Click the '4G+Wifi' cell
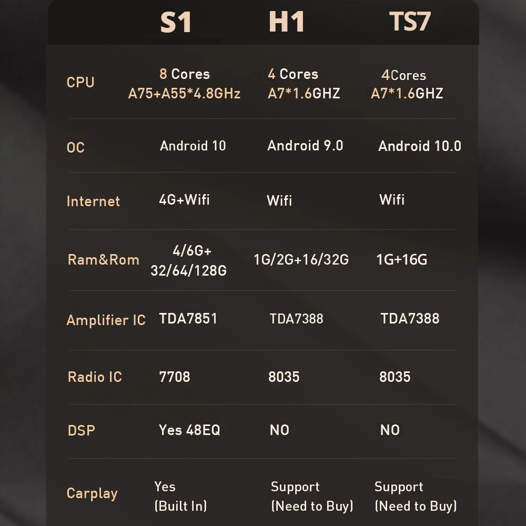The height and width of the screenshot is (526, 526). tap(184, 199)
